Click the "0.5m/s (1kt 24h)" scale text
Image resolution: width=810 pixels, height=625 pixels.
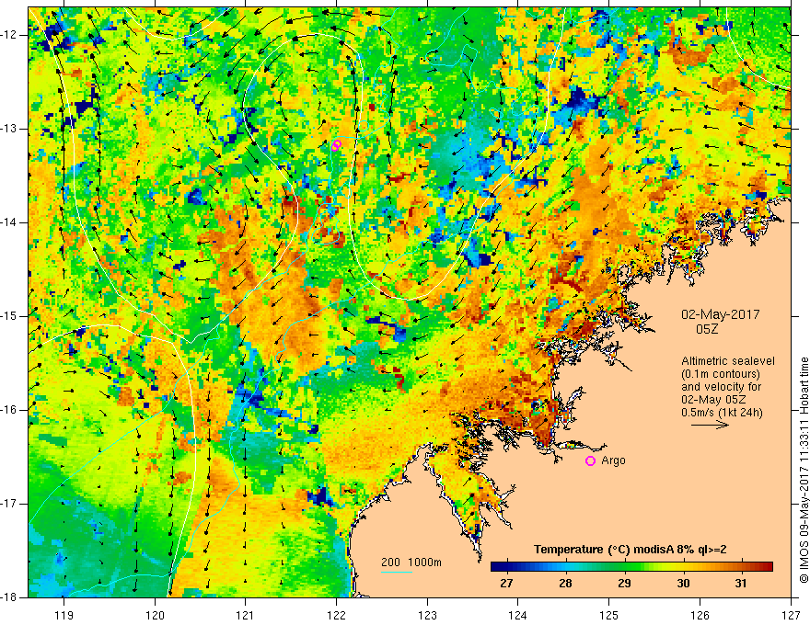click(x=723, y=413)
